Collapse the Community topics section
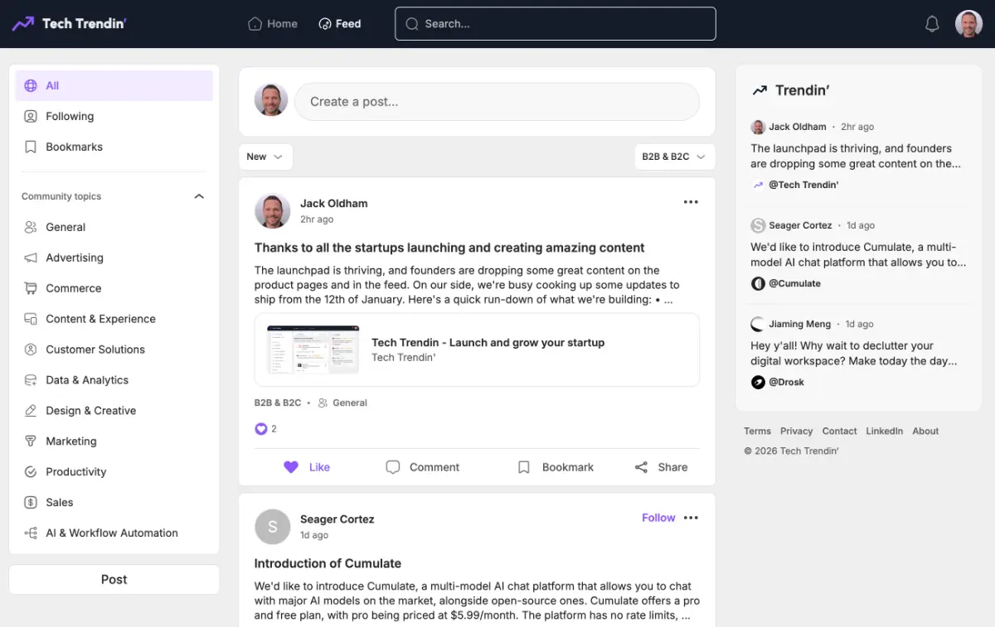 pyautogui.click(x=199, y=196)
